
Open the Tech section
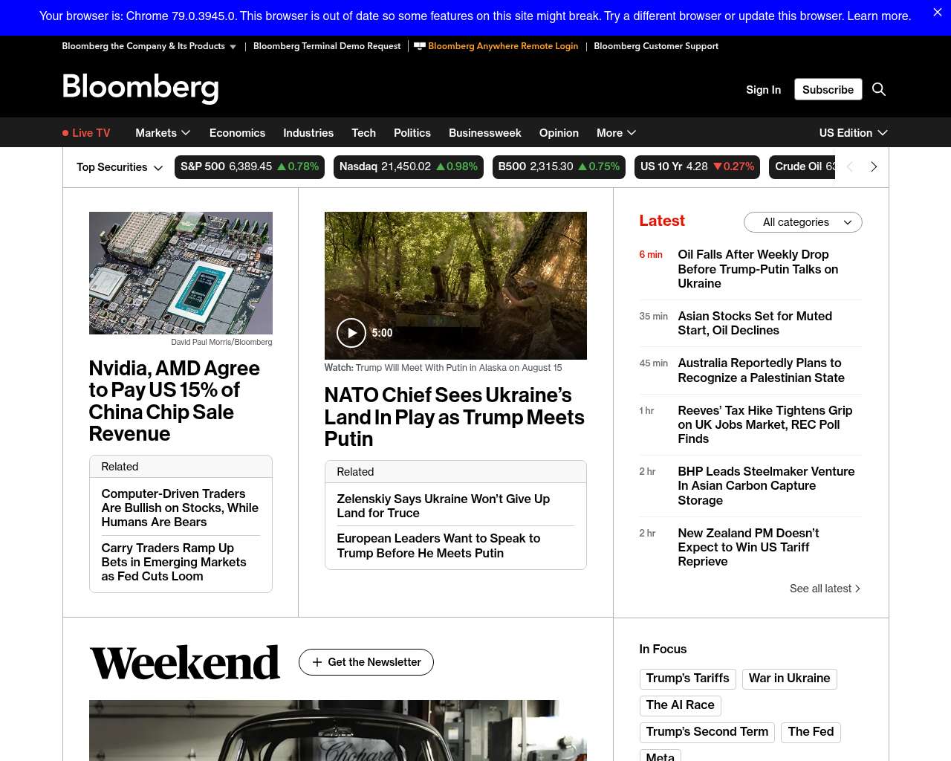tap(363, 133)
